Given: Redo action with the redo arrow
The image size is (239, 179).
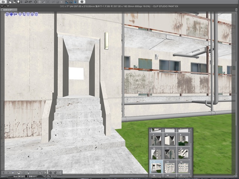Looking at the screenshot, I should pyautogui.click(x=30, y=2).
